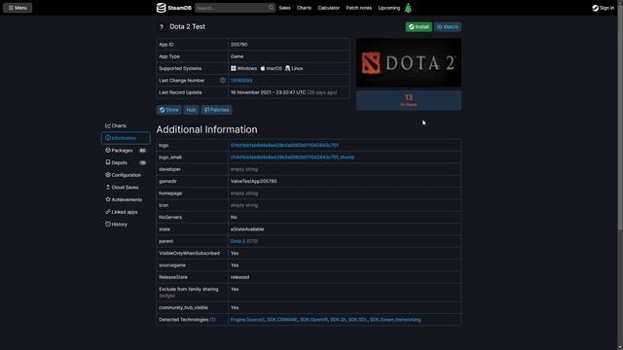
Task: Click the Christmas tree icon
Action: pos(408,8)
